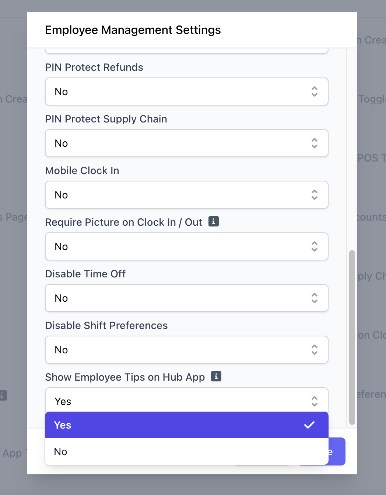Click up-down arrows in PIN Protect Refunds field
Viewport: 386px width, 495px height.
pyautogui.click(x=314, y=91)
